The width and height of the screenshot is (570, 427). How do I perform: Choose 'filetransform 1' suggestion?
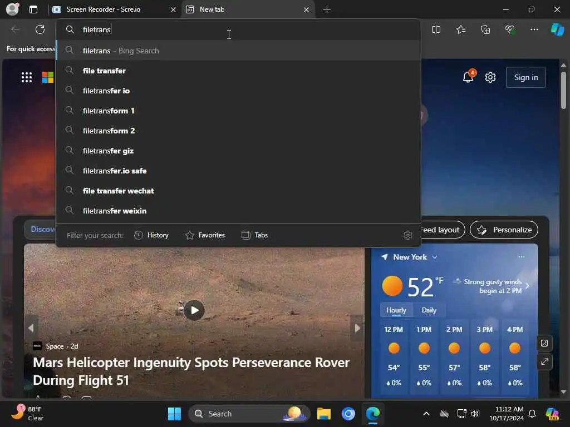pyautogui.click(x=238, y=111)
